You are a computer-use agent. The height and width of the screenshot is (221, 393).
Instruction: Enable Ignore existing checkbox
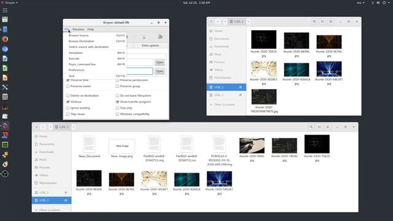pyautogui.click(x=68, y=108)
